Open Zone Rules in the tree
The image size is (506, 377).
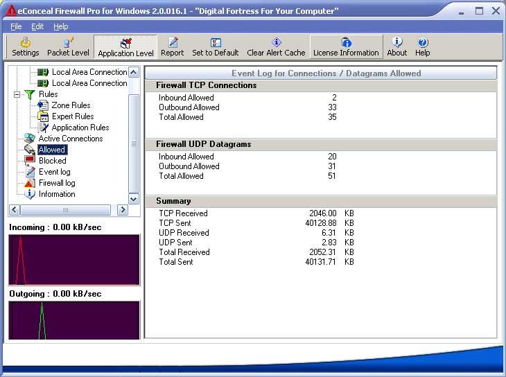tap(71, 105)
